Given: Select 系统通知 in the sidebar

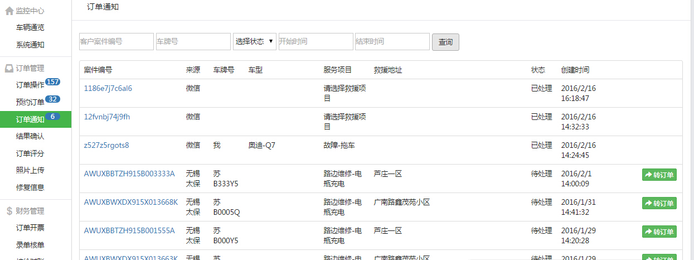Looking at the screenshot, I should point(30,45).
